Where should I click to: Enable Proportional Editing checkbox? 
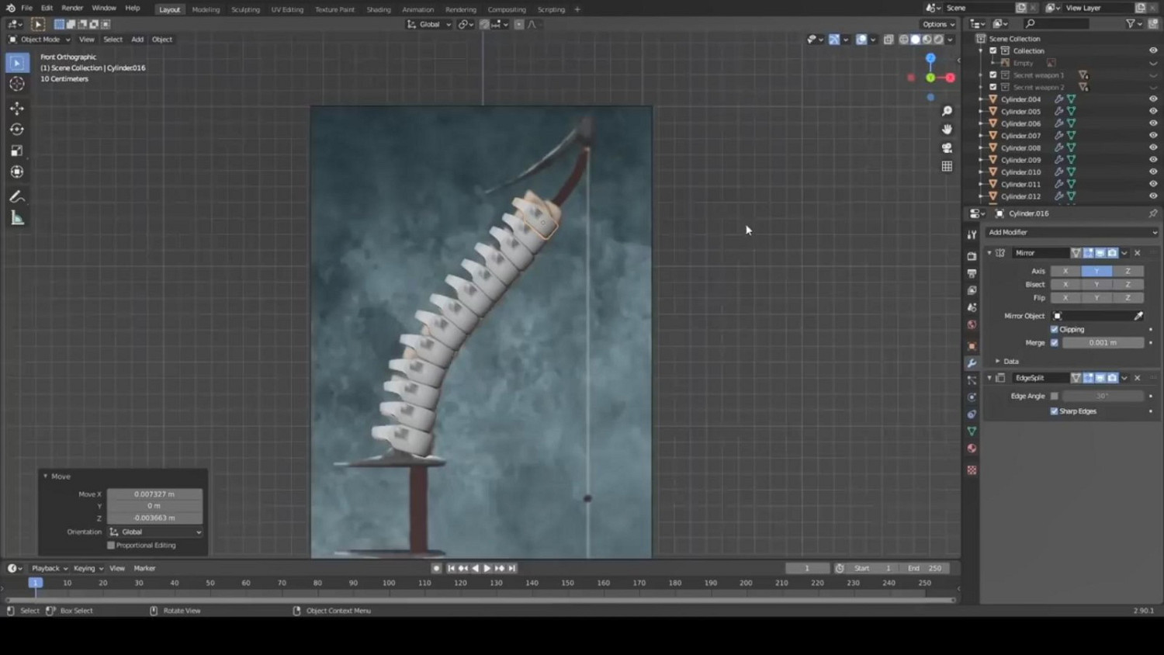pos(111,546)
